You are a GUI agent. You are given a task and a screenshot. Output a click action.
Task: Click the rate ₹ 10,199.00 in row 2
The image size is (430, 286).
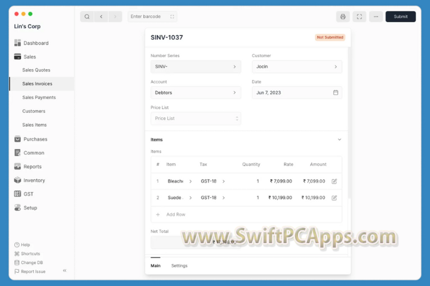[x=280, y=198]
